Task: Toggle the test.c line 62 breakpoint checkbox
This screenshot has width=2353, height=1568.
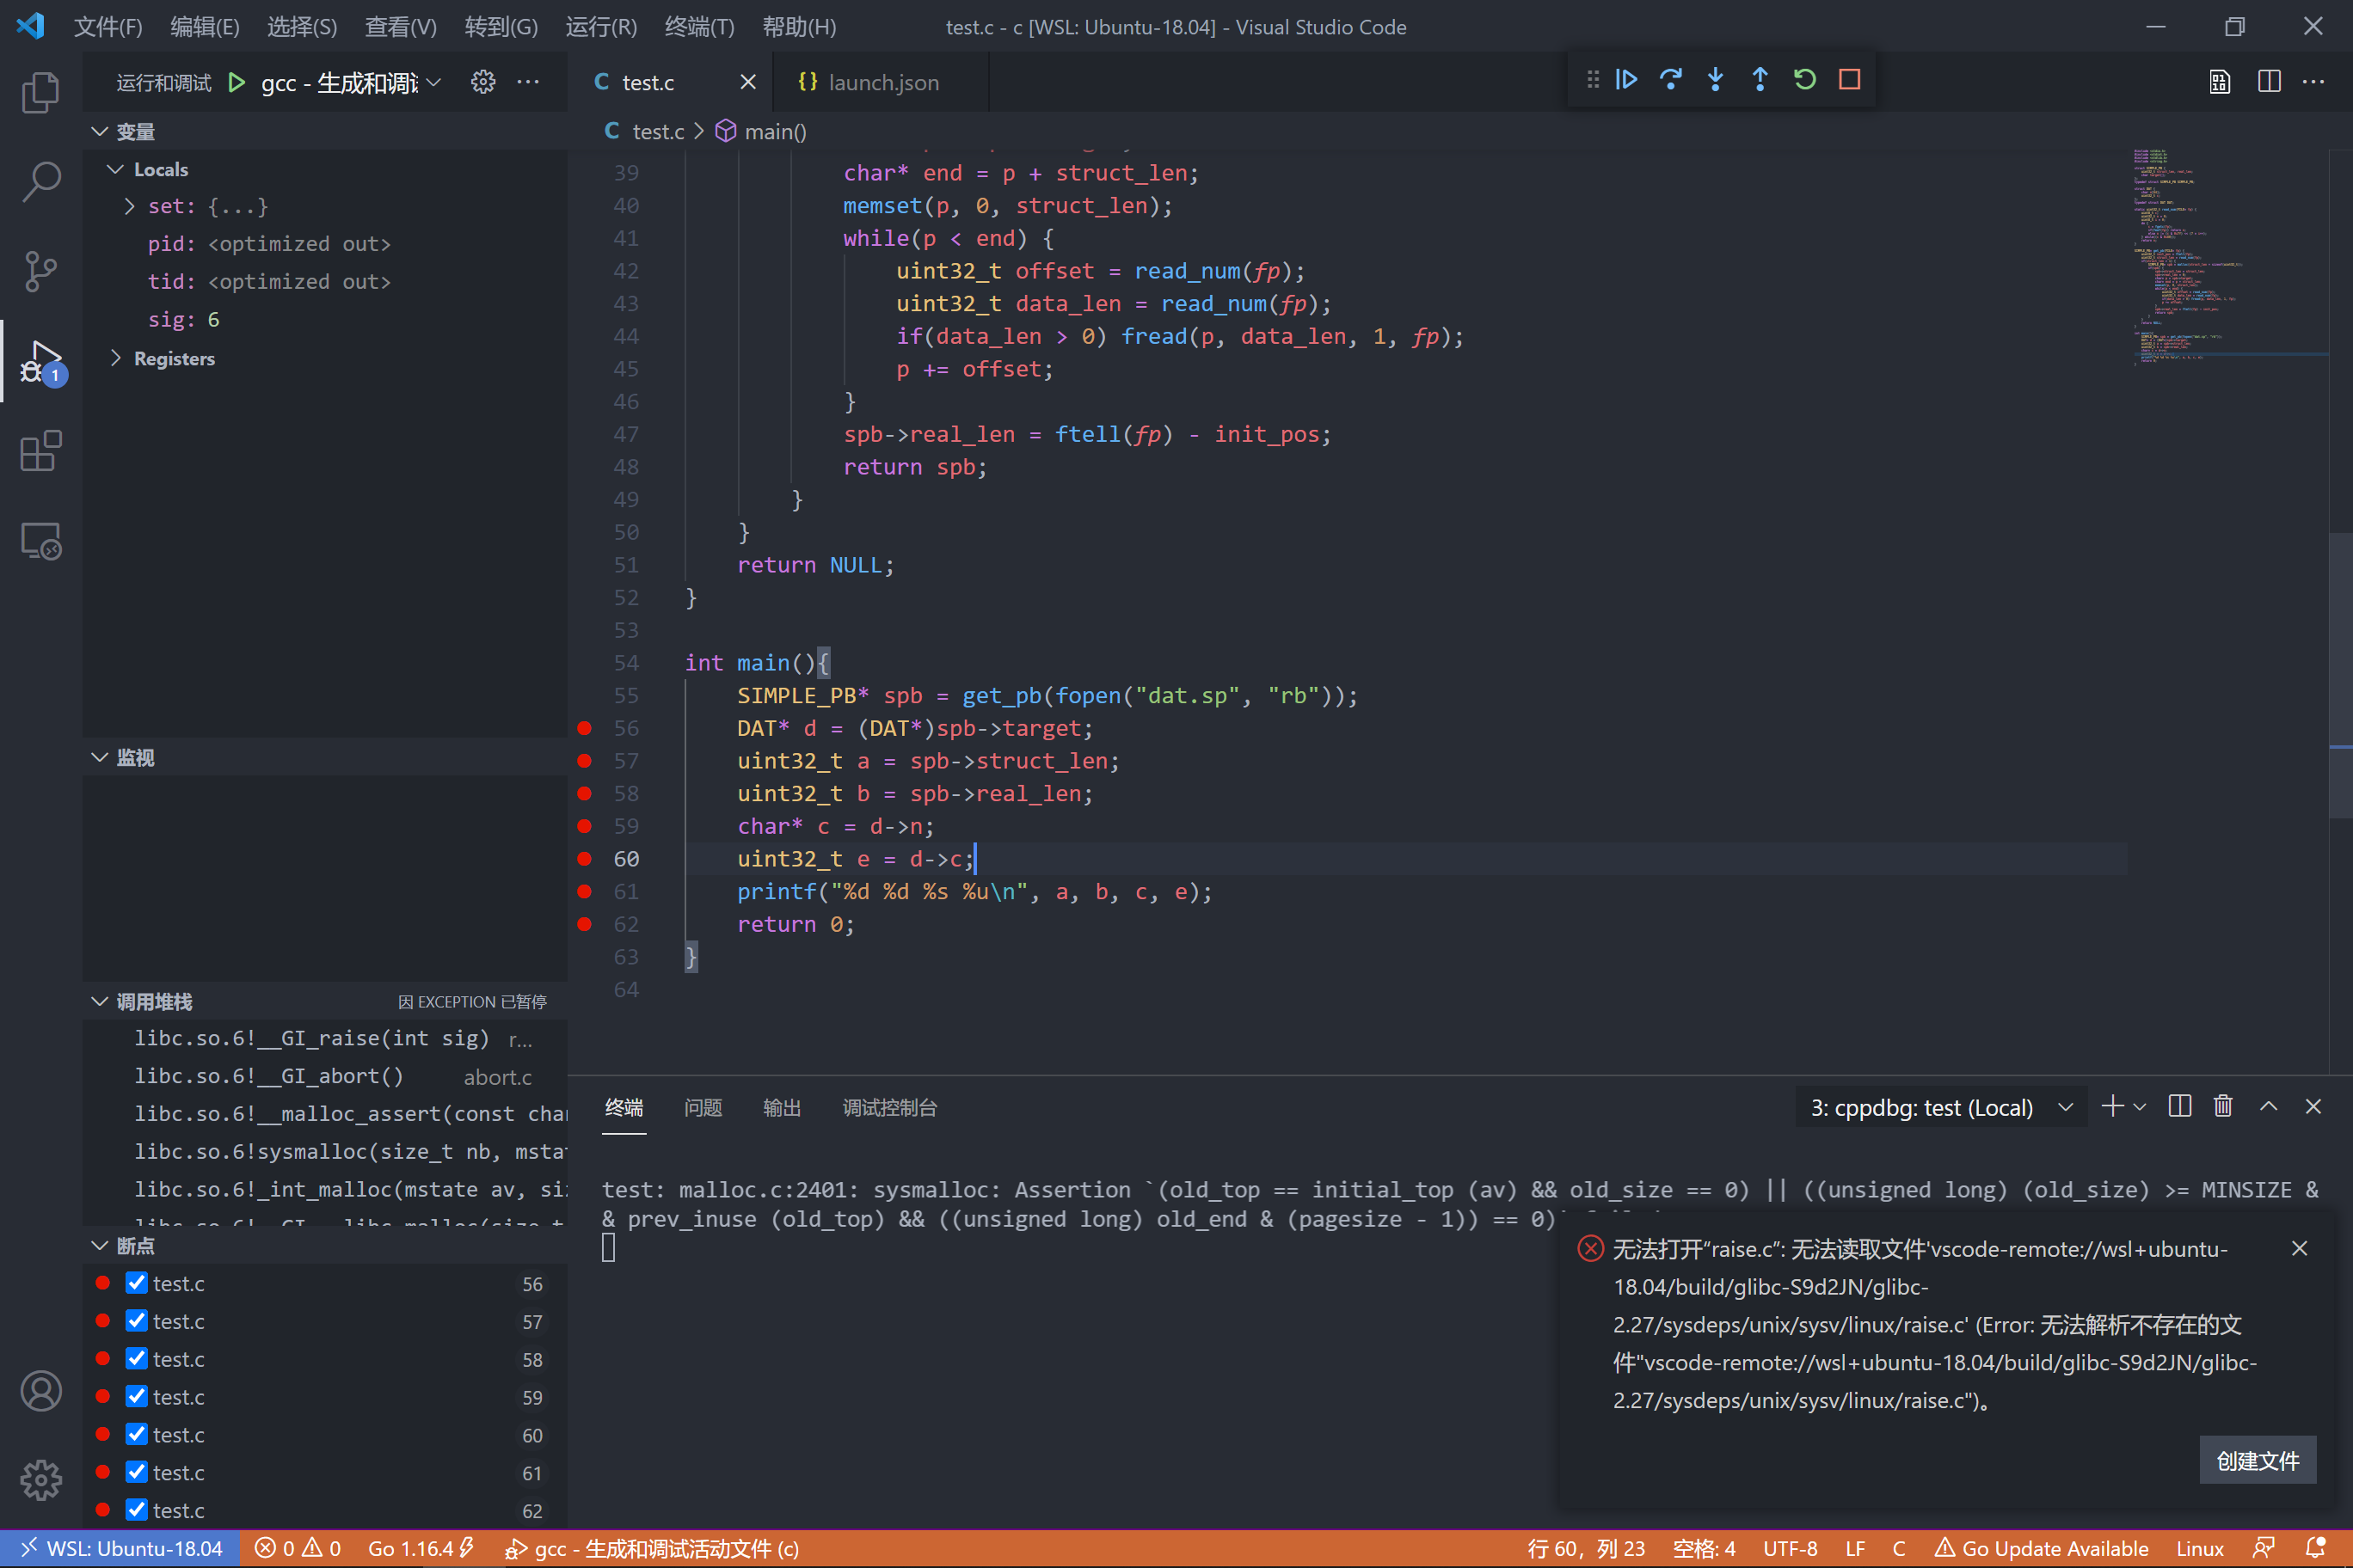Action: [137, 1510]
